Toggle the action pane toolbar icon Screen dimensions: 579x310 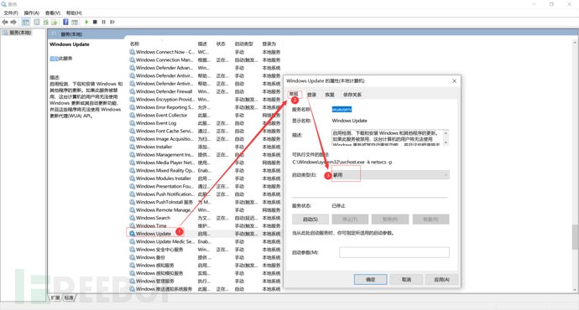point(75,22)
